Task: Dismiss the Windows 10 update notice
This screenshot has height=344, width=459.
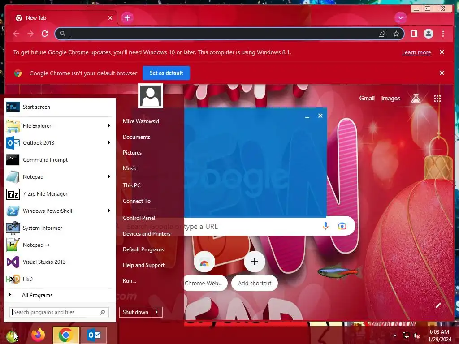Action: click(x=442, y=52)
